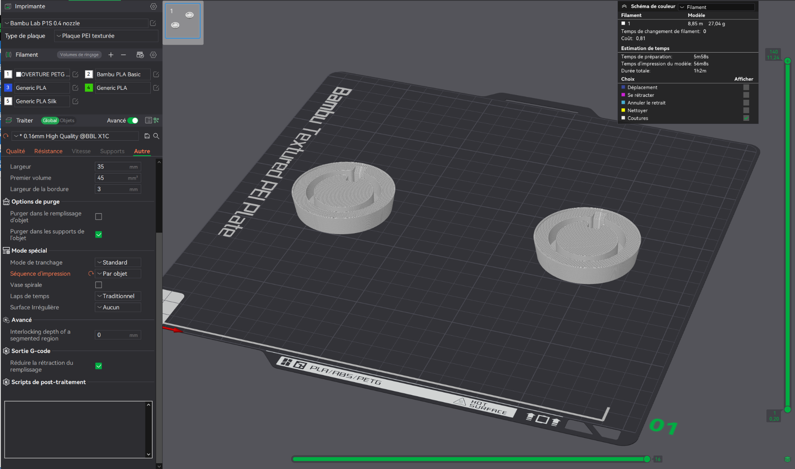Select the Autre tab
This screenshot has height=469, width=795.
142,151
